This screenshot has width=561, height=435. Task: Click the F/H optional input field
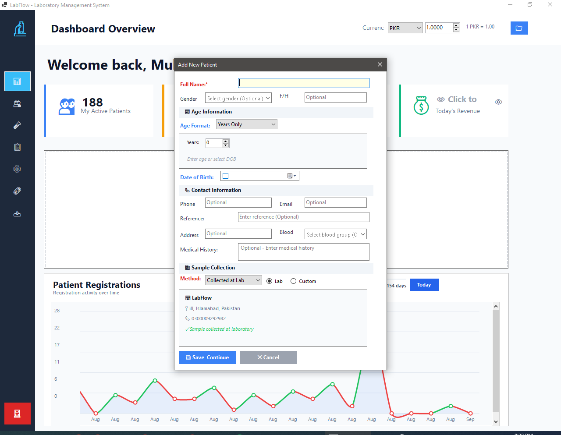pyautogui.click(x=336, y=97)
